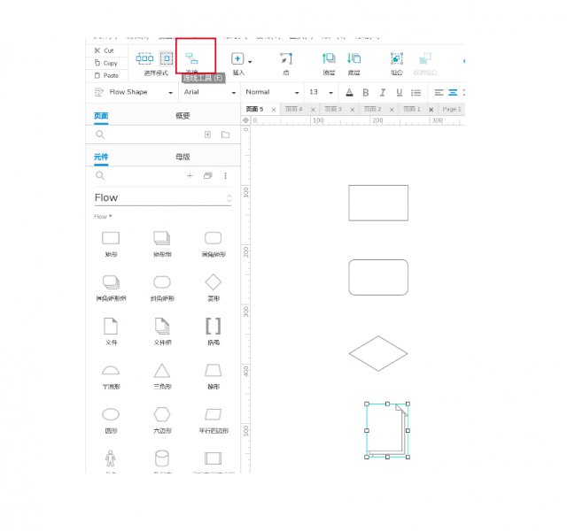567x531 pixels.
Task: Send selection to back with 底层
Action: (354, 58)
